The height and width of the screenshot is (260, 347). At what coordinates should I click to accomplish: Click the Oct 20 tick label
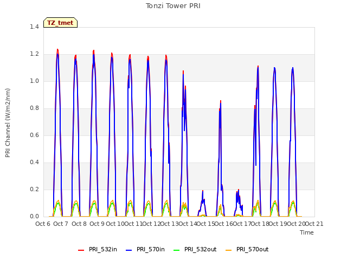coord(296,224)
